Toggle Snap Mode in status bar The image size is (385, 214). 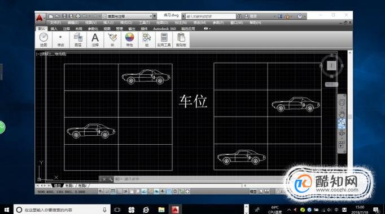[107, 191]
